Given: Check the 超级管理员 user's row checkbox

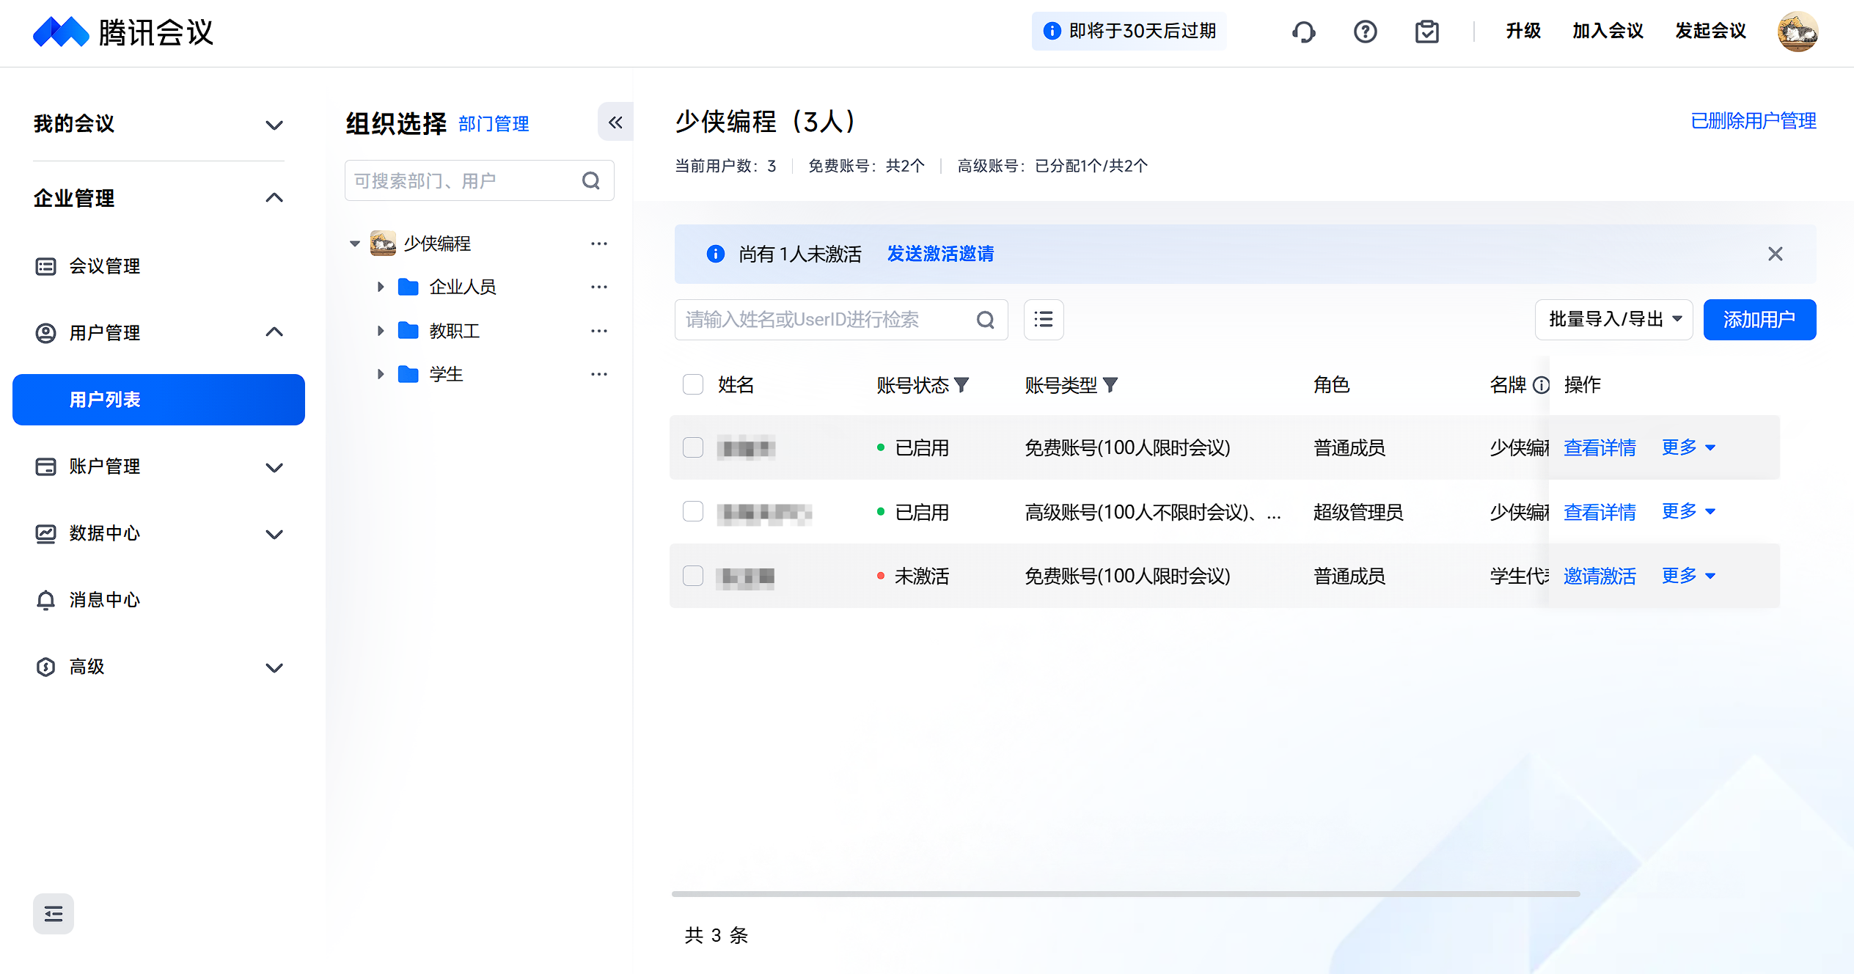Looking at the screenshot, I should (x=692, y=511).
